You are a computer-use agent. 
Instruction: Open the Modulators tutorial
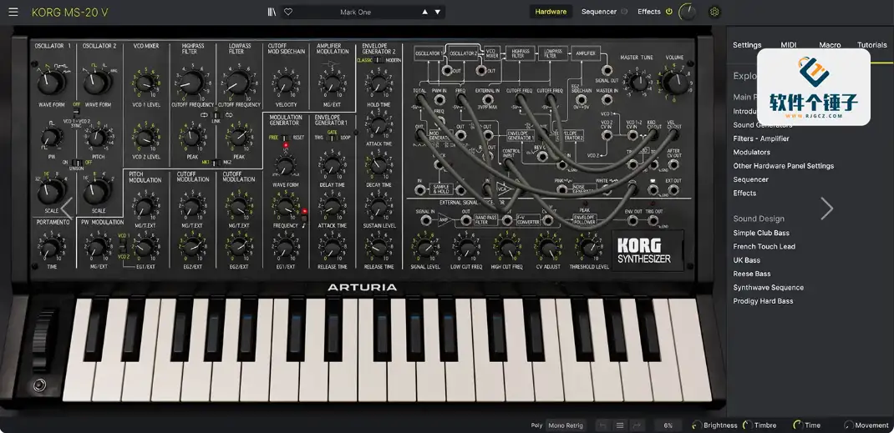click(x=751, y=152)
